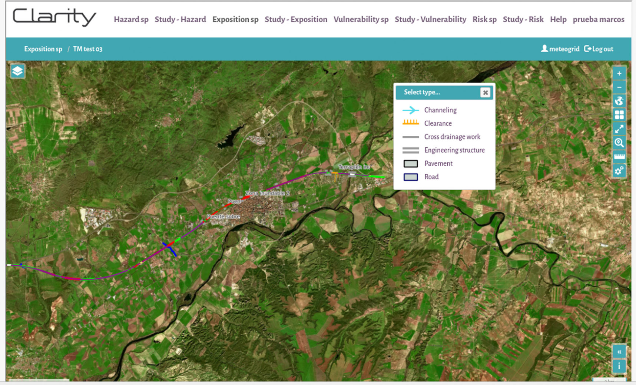Click the Log out link
Screen dimensions: 636x385
coord(599,49)
